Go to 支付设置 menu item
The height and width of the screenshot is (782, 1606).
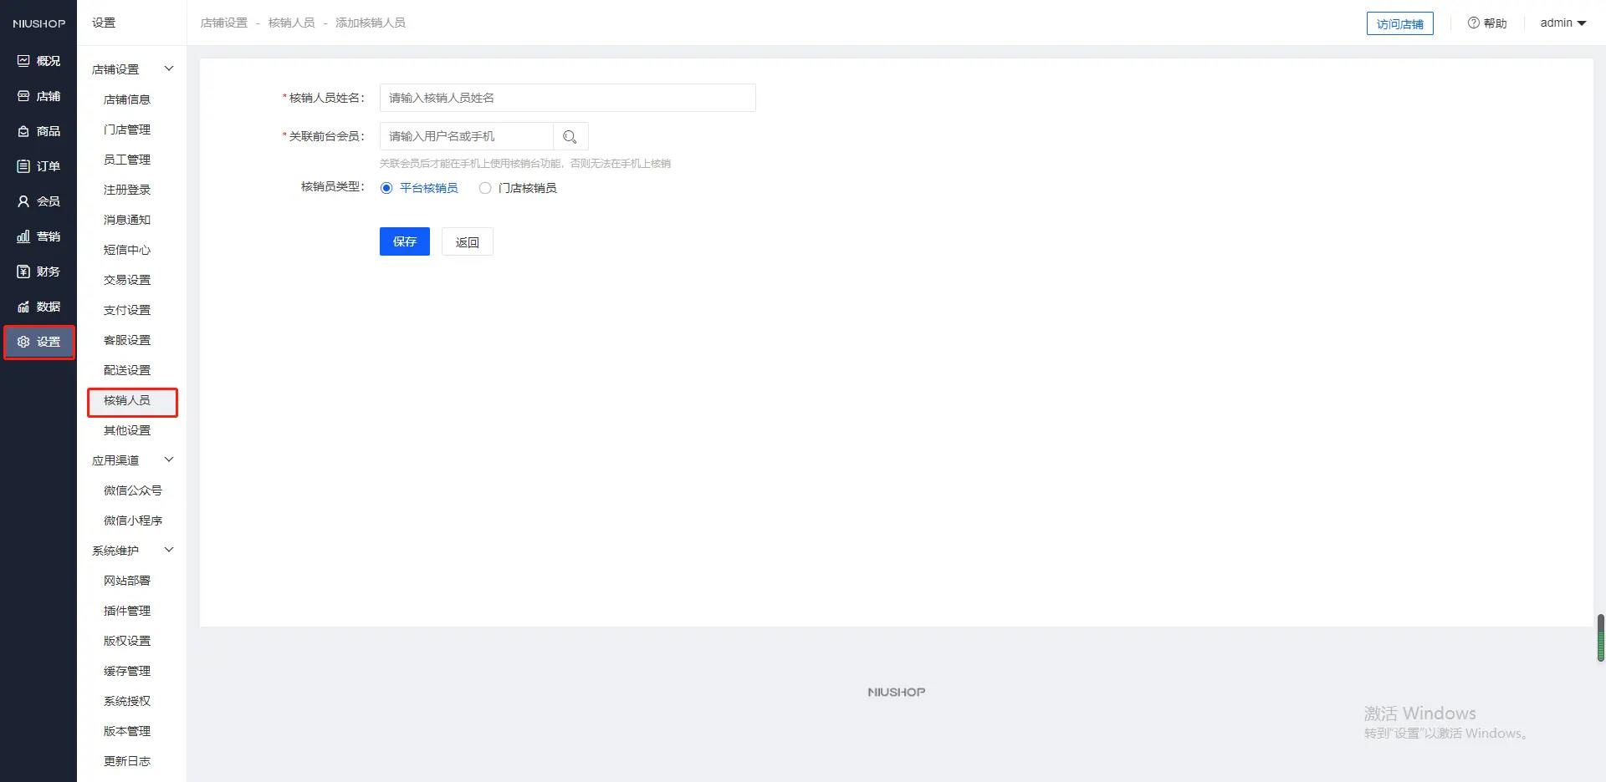coord(127,310)
